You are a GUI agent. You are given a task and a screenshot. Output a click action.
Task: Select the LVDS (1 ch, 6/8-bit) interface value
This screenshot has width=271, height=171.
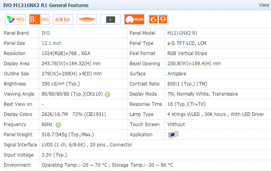tap(87, 145)
